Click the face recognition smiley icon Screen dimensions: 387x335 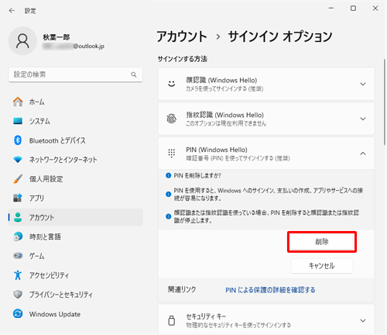[x=172, y=84]
